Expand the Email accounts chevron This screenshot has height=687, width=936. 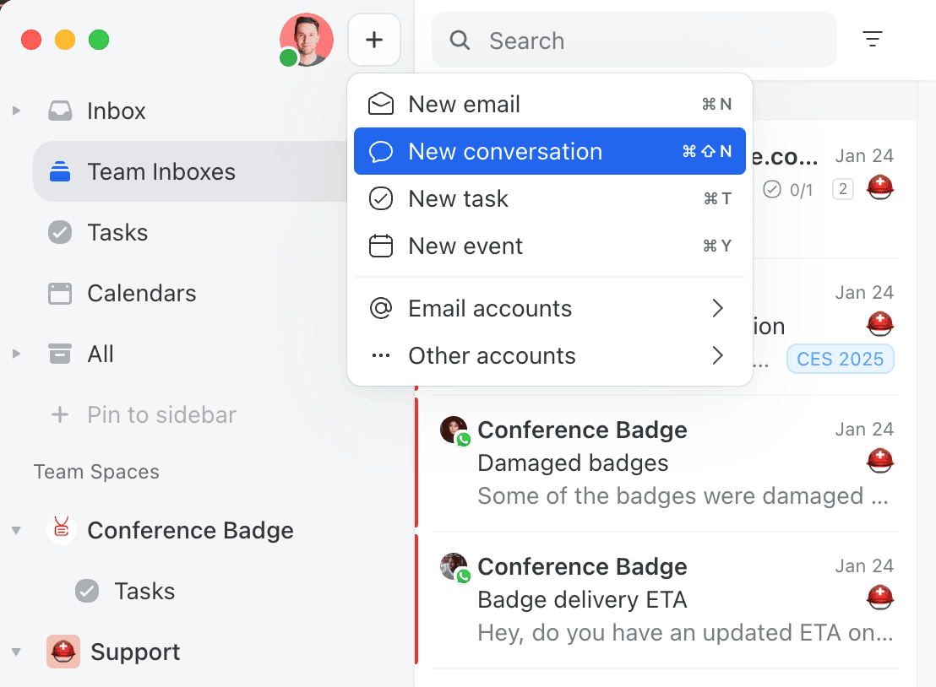(717, 308)
